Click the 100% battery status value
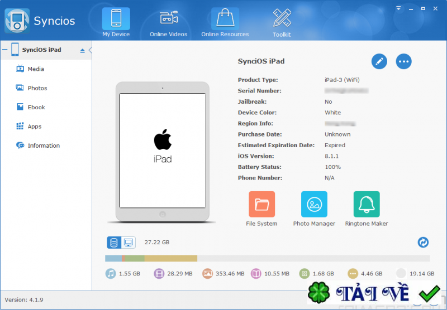This screenshot has width=447, height=310. click(332, 167)
